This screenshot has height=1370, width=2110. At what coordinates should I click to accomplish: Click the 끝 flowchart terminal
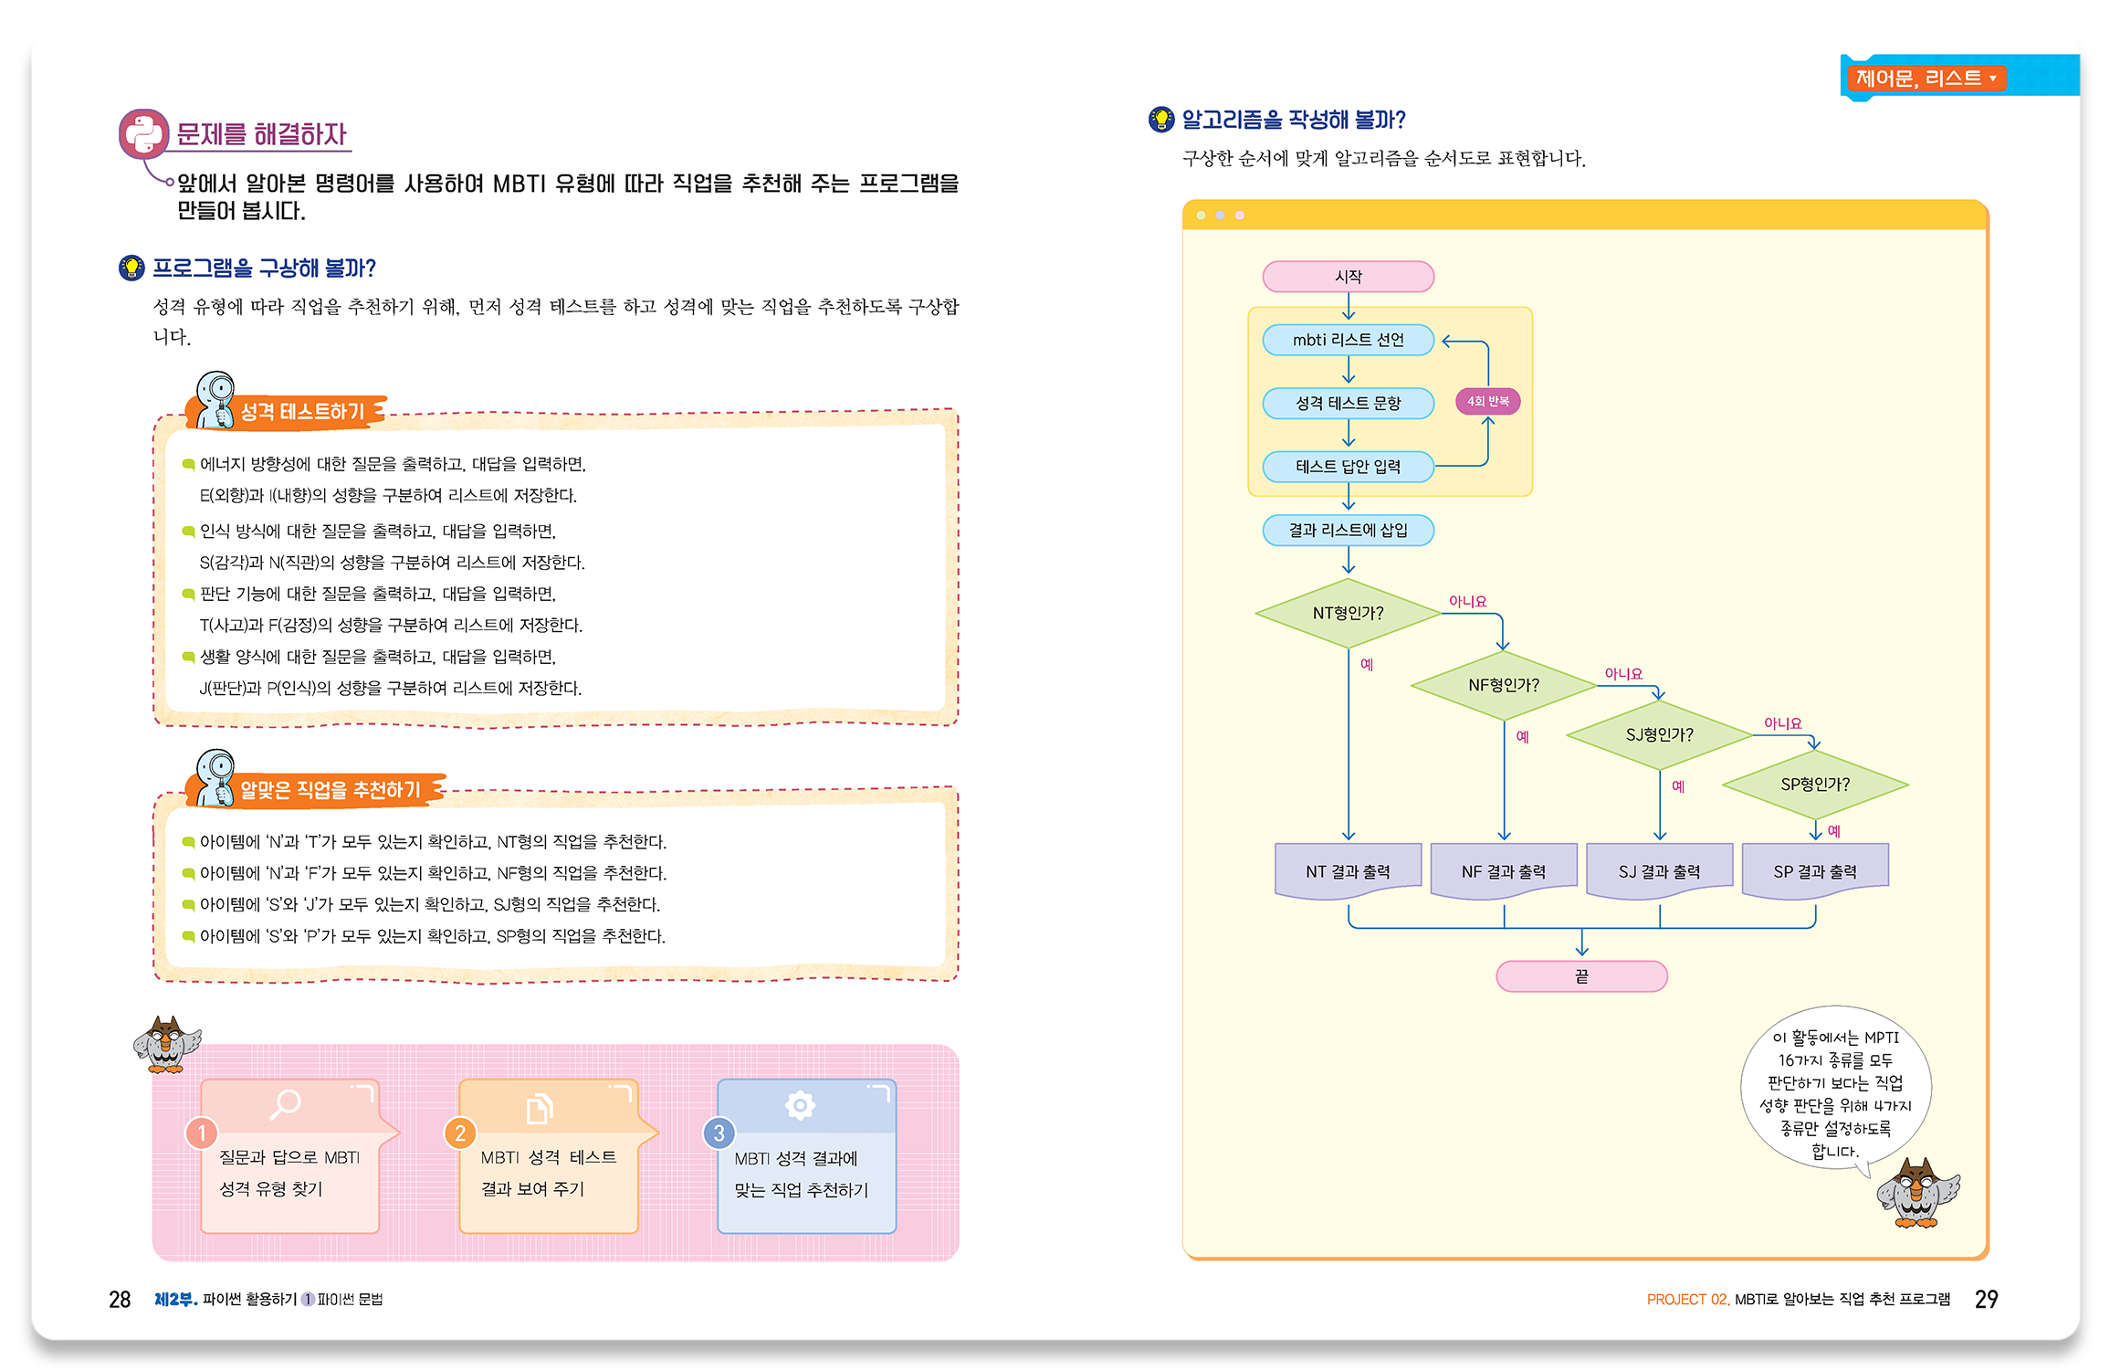tap(1581, 976)
